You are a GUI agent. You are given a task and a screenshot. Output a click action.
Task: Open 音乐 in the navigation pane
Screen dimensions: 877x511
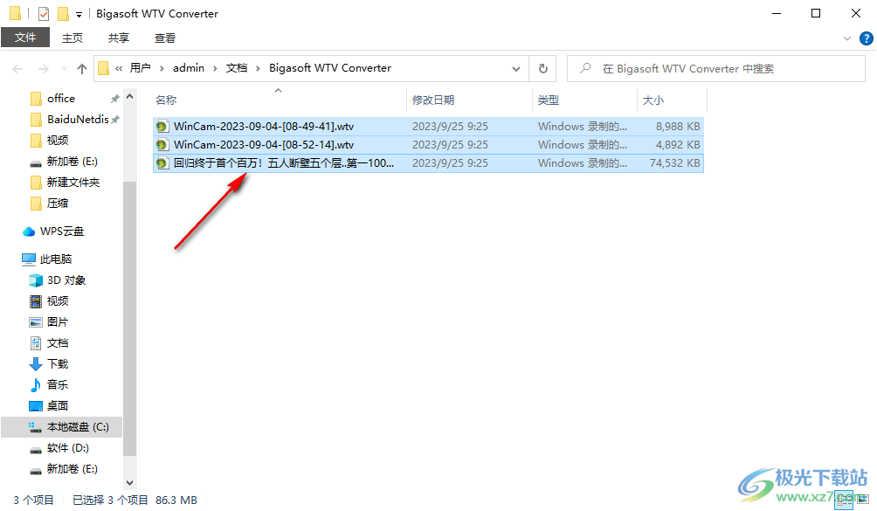tap(57, 385)
